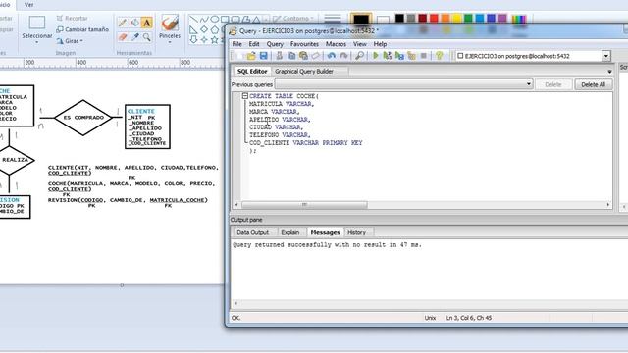The height and width of the screenshot is (353, 628).
Task: Choose the five-point star shape in Paint
Action: [215, 39]
